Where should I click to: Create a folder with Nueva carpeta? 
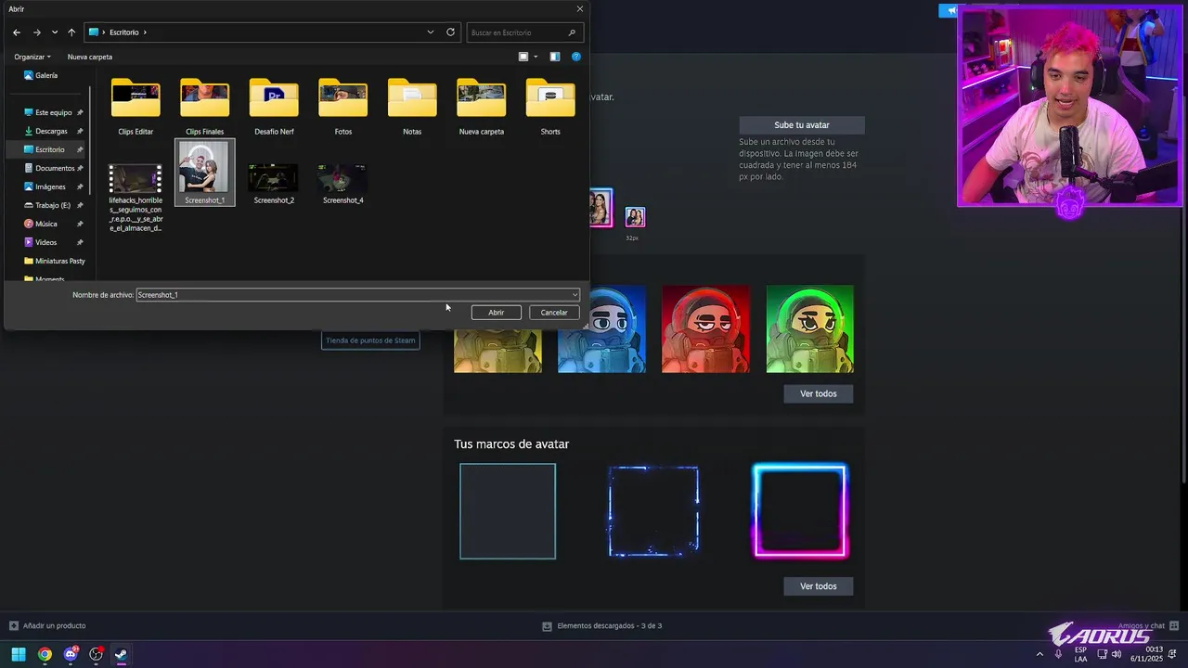click(x=90, y=57)
